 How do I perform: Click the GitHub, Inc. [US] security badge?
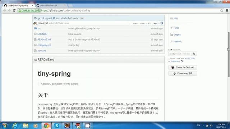point(29,10)
